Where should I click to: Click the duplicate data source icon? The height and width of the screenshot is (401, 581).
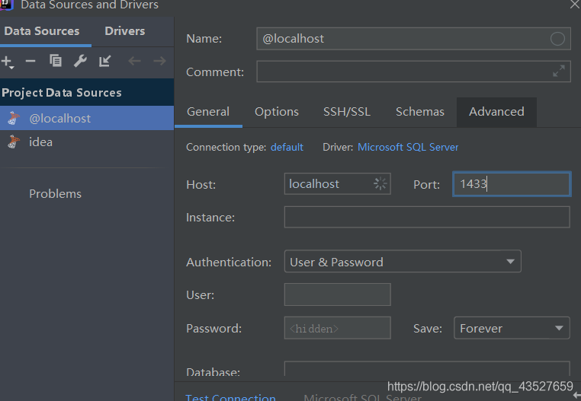(x=56, y=61)
